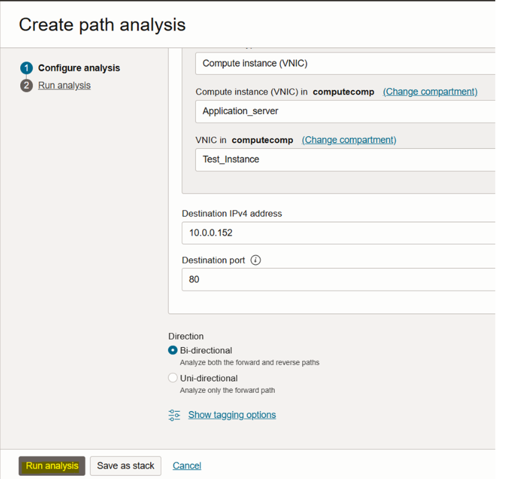The width and height of the screenshot is (525, 479).
Task: Cancel the path analysis creation
Action: pos(187,466)
